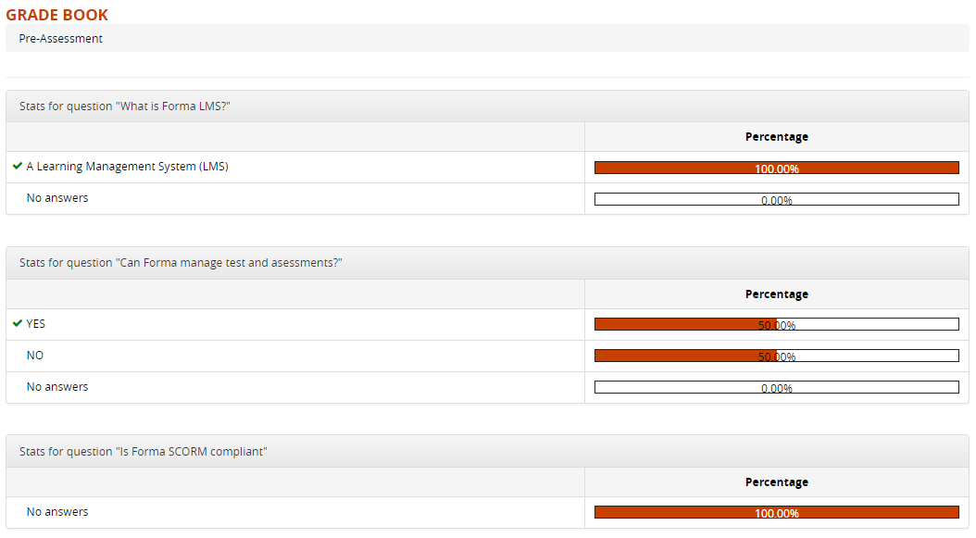Screen dimensions: 976x538
Task: Open the GRADE BOOK heading
Action: tap(58, 15)
